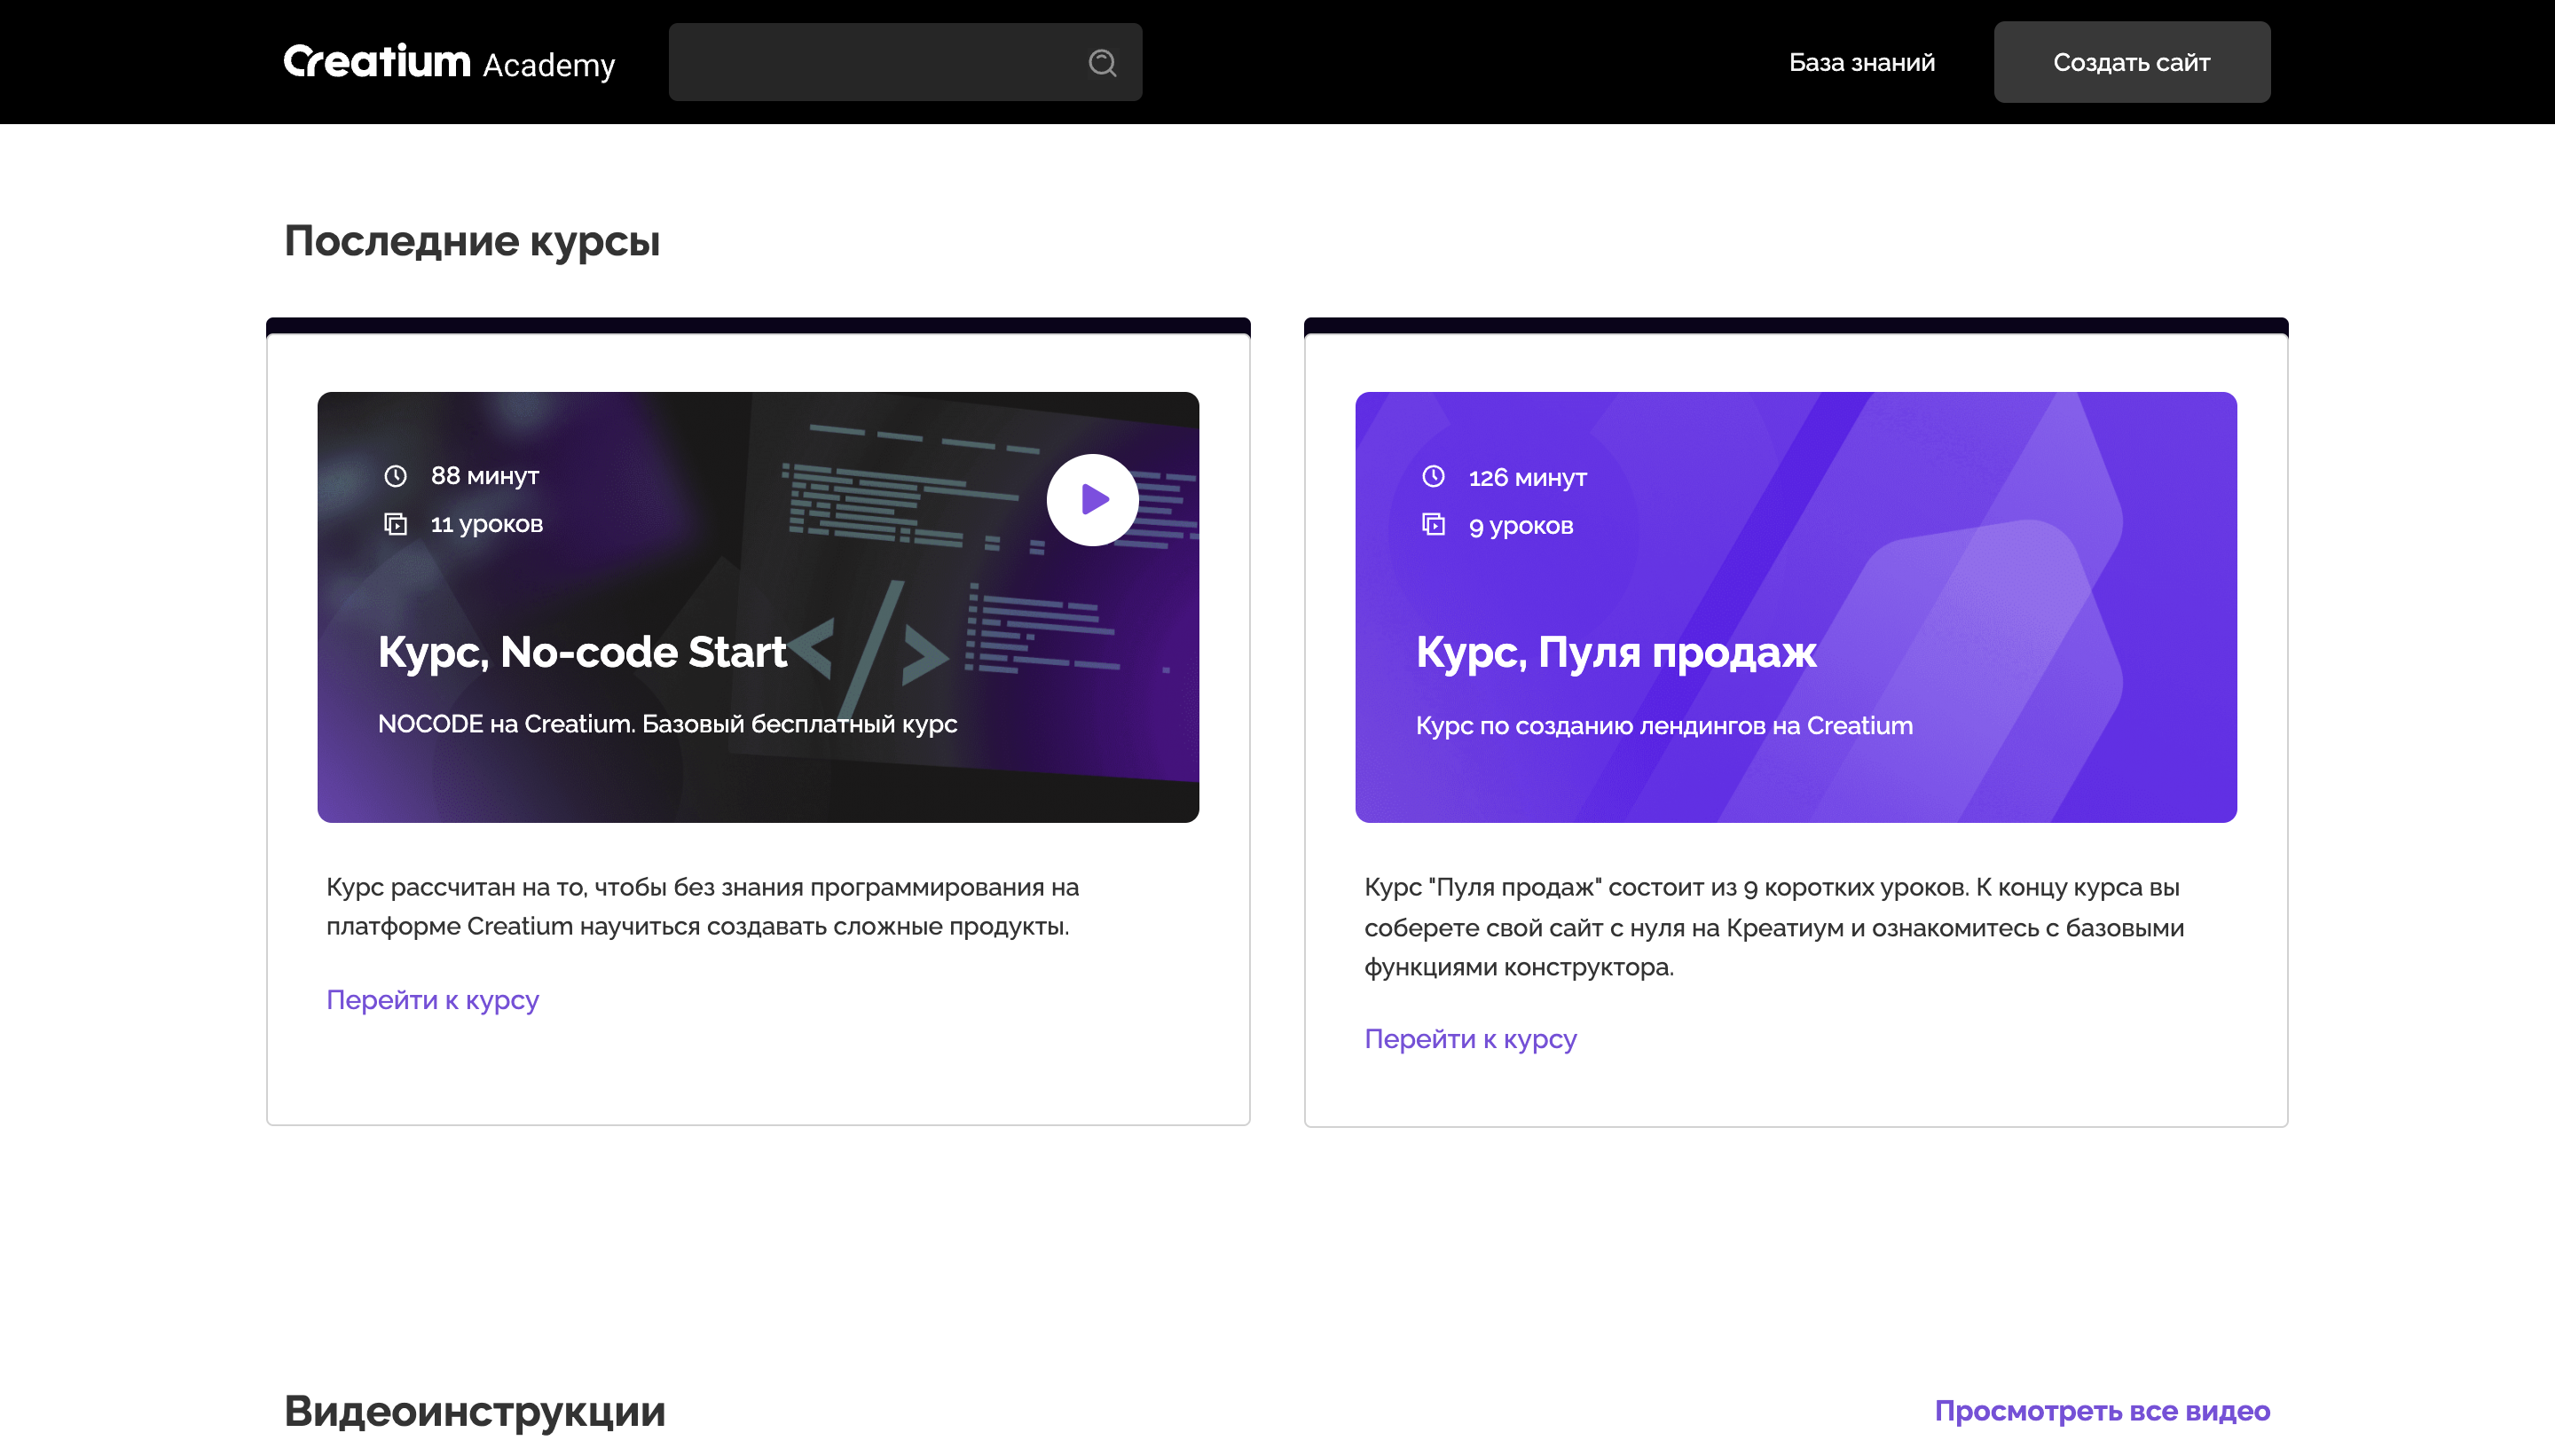
Task: Click description starting Курс рассчитан на то
Action: tap(703, 907)
